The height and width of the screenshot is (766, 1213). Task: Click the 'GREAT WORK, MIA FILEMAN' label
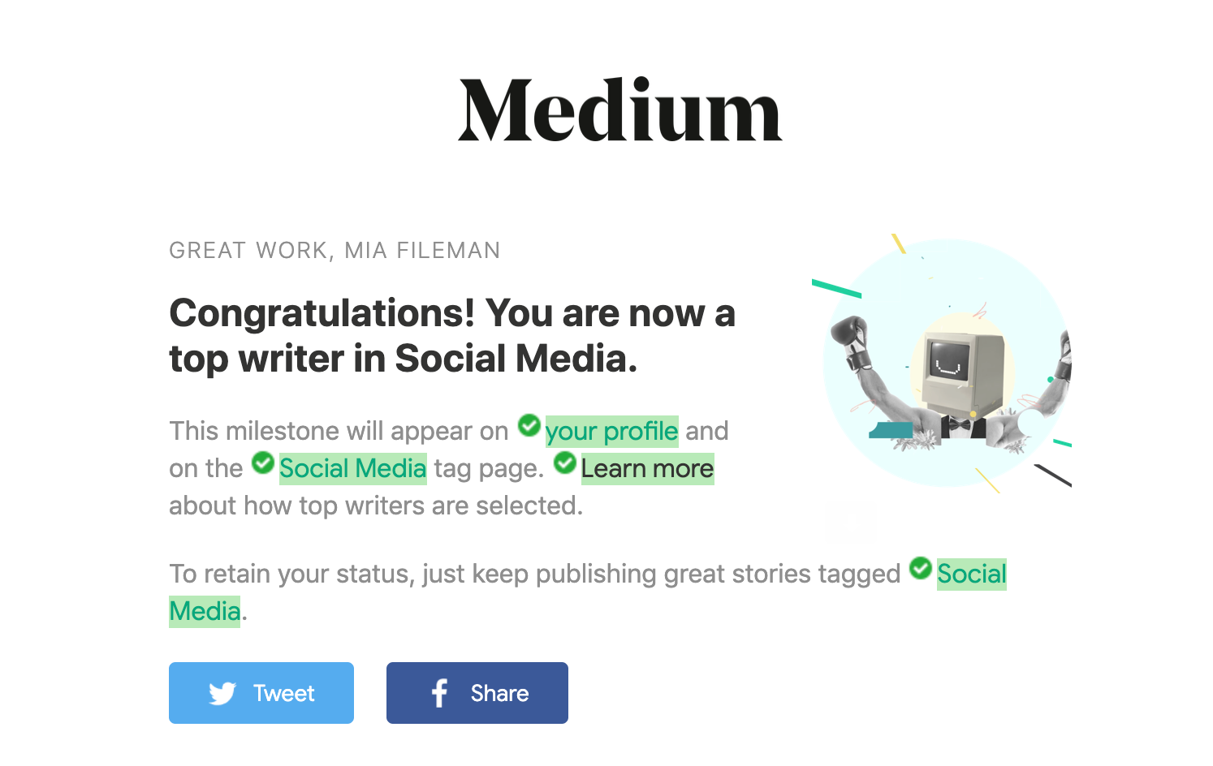[x=335, y=250]
